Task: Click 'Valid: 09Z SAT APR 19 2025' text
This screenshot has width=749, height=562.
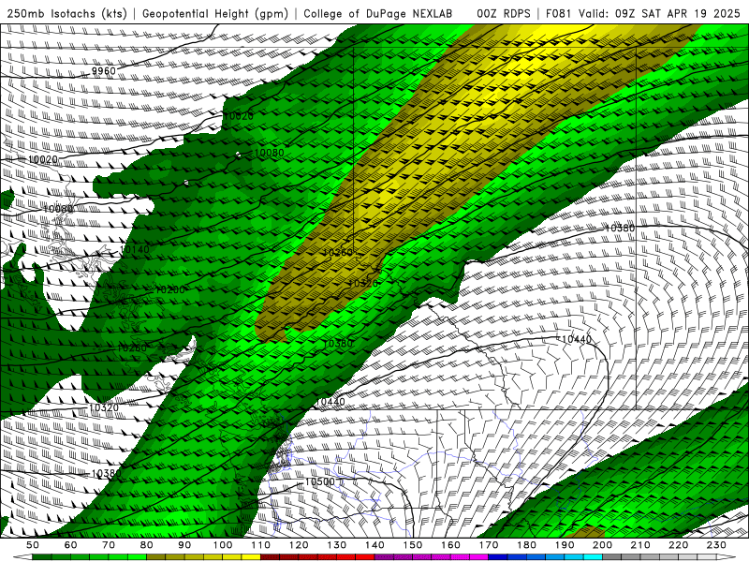Action: coord(660,13)
